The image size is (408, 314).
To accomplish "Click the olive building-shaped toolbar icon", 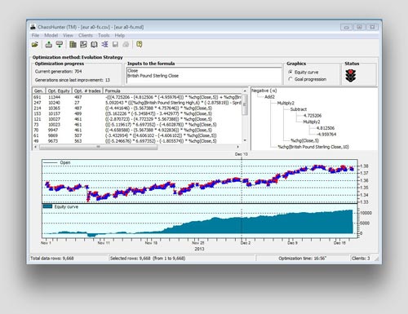I will 73,44.
